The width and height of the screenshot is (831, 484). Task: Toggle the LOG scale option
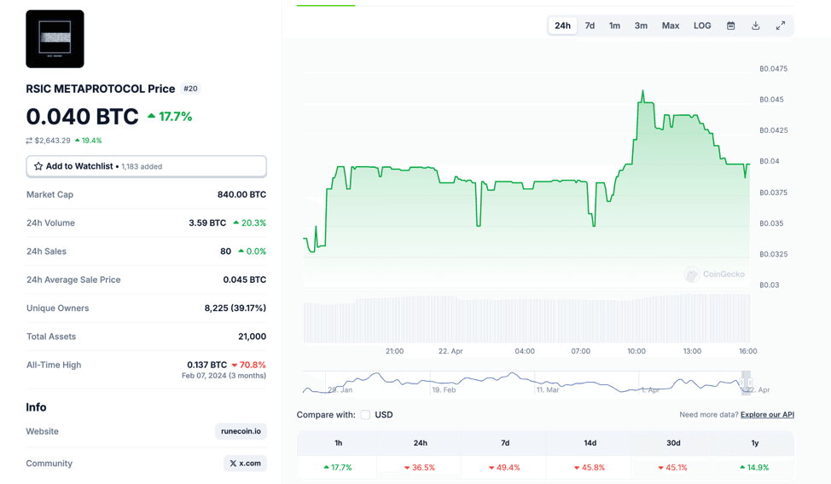[x=702, y=26]
